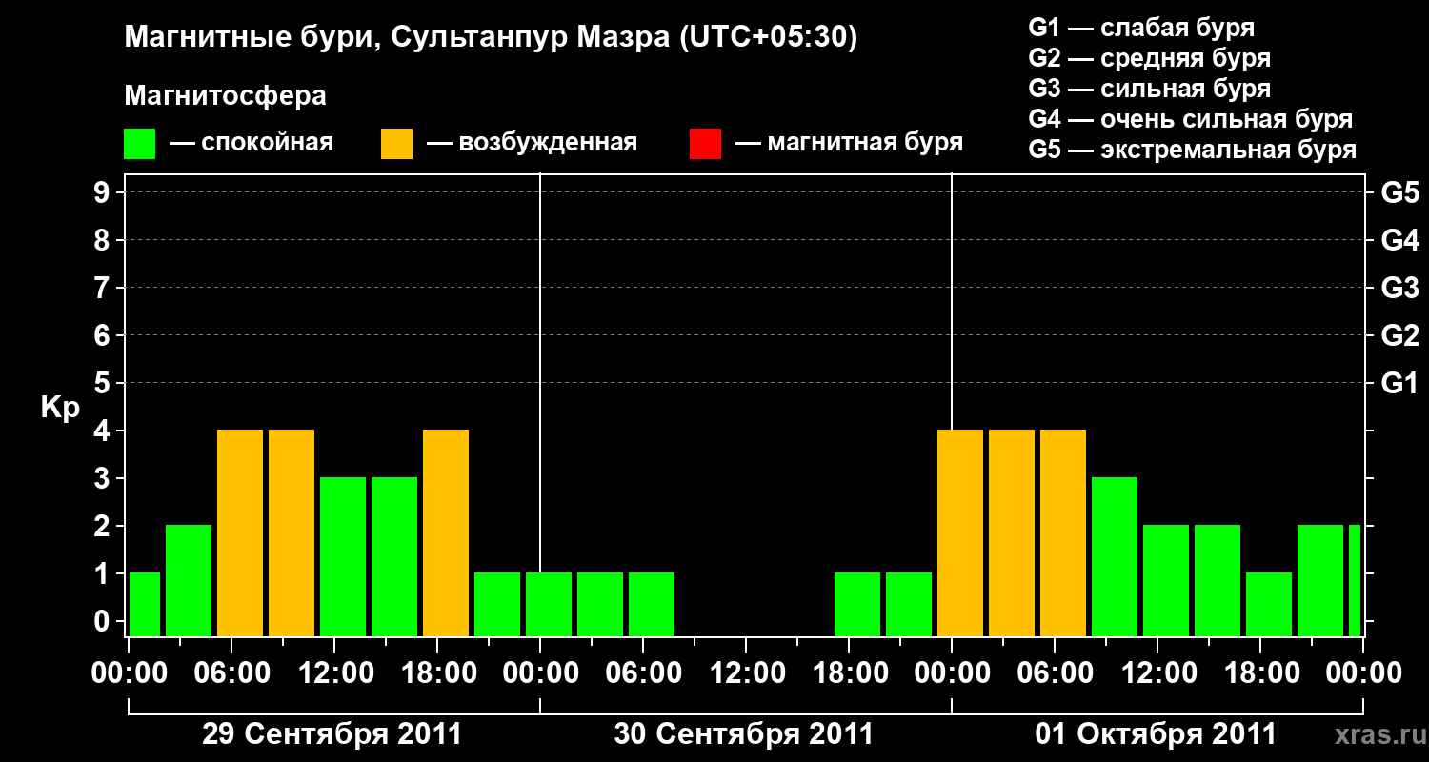Click the '— спокойная' legend label
This screenshot has height=762, width=1429.
click(x=252, y=144)
